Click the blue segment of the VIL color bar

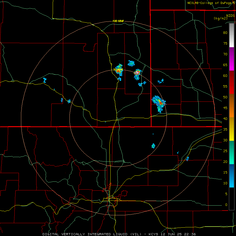pyautogui.click(x=232, y=176)
